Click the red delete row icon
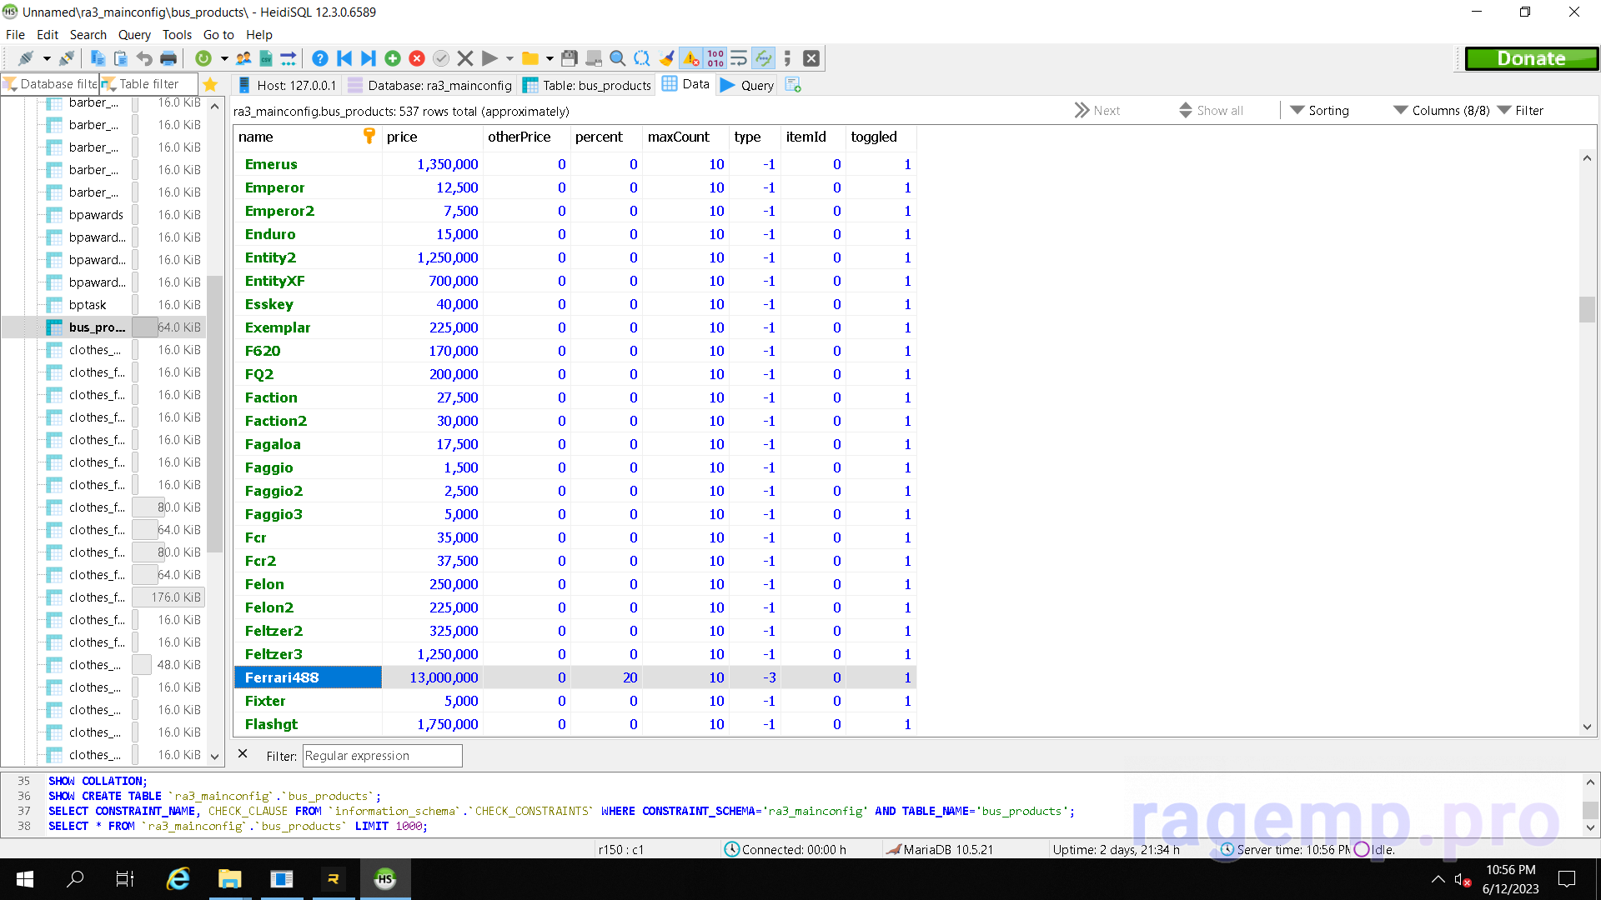Viewport: 1601px width, 900px height. 417,58
